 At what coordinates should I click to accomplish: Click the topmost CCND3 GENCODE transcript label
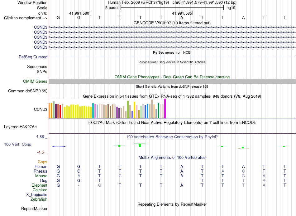click(41, 27)
